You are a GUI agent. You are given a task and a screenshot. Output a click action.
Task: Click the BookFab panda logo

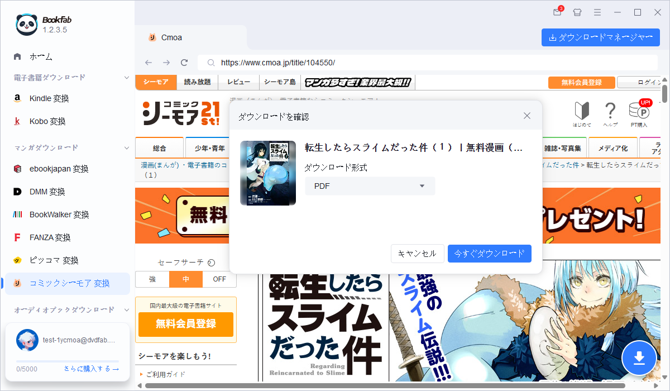pos(27,24)
